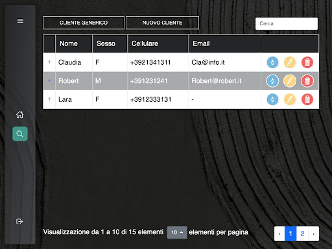Go to page 2 in pagination
The height and width of the screenshot is (249, 332).
tap(302, 233)
